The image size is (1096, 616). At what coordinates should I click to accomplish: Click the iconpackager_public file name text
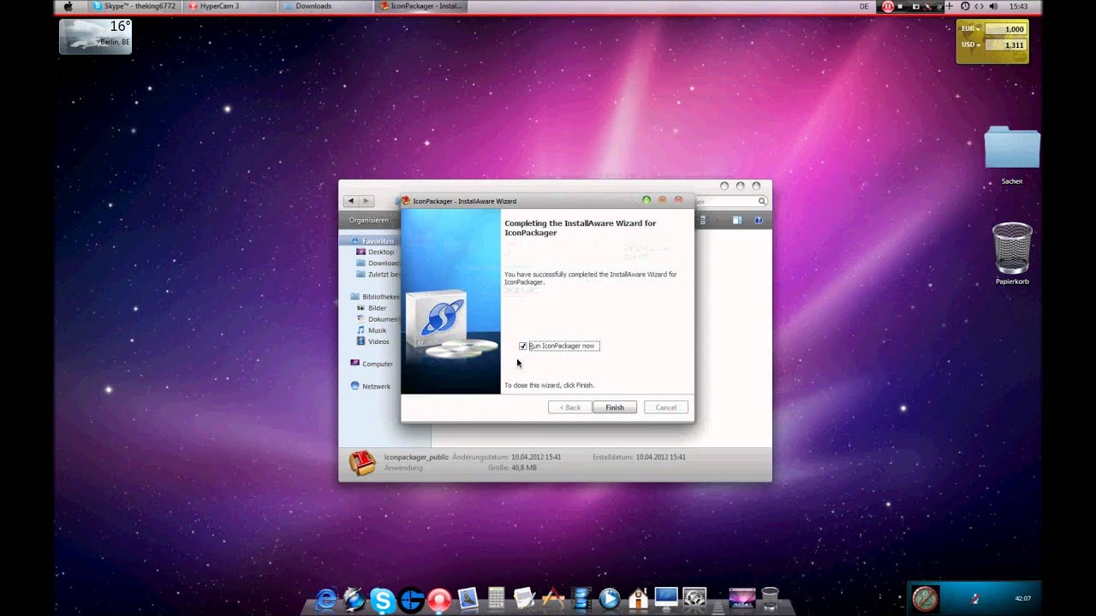[x=416, y=457]
